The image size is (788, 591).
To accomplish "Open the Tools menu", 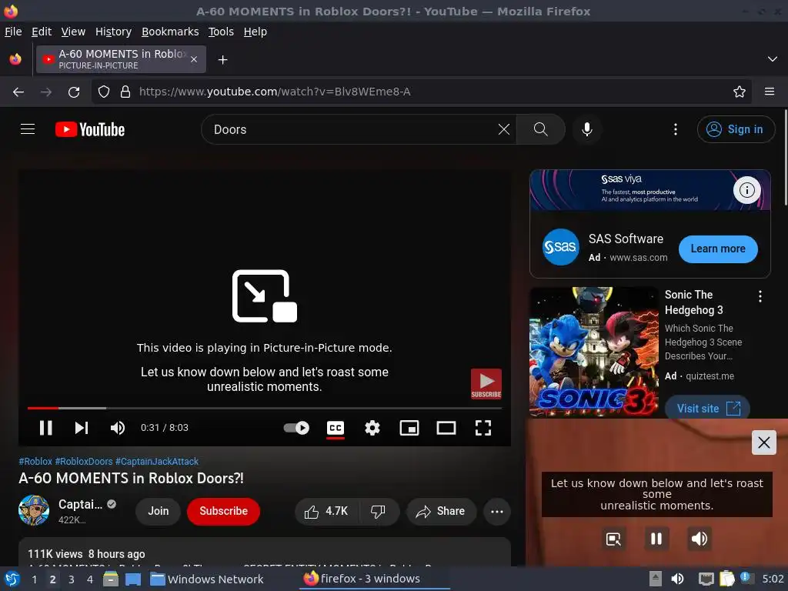I will click(221, 32).
